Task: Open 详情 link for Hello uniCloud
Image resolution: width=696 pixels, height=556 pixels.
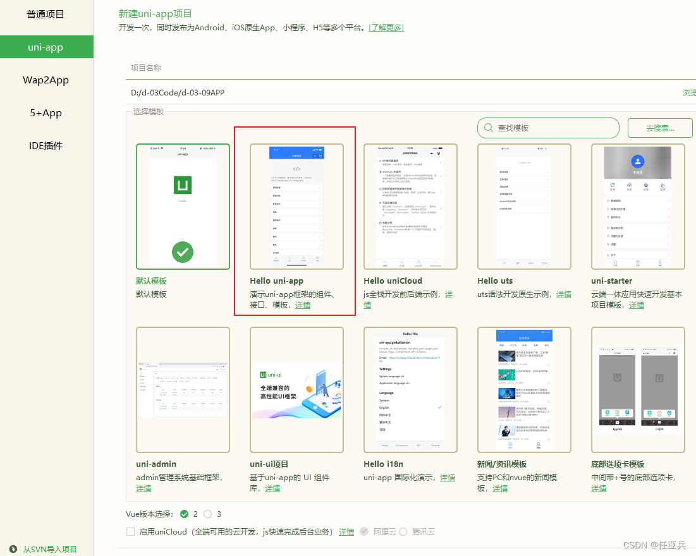Action: point(449,294)
